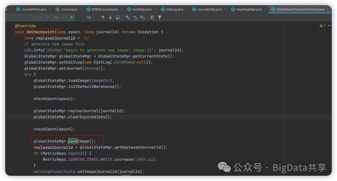Add selection for next occurrence
337x181 pixels.
128,17
